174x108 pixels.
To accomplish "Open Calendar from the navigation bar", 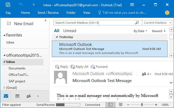I will click(17, 96).
